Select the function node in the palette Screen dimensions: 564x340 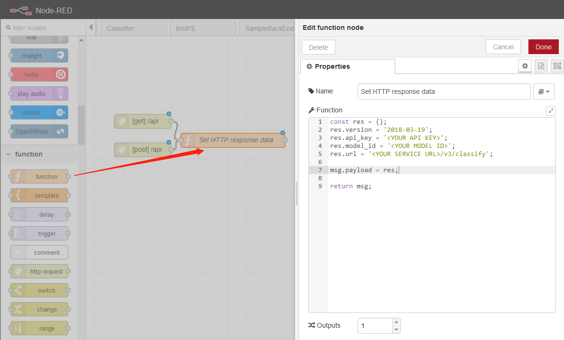(39, 176)
